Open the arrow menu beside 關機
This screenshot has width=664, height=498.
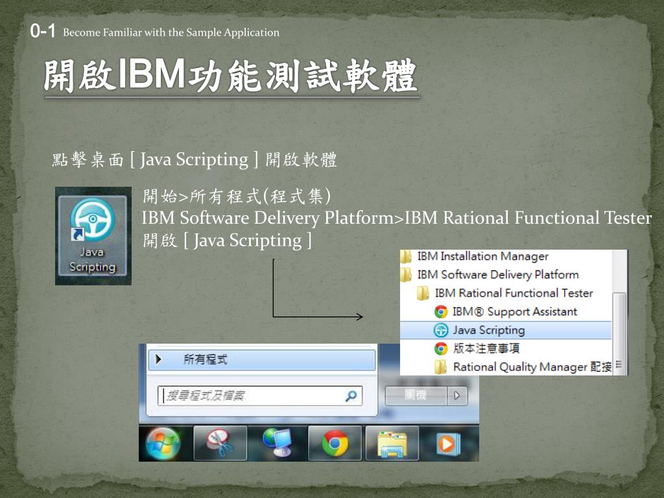(457, 396)
